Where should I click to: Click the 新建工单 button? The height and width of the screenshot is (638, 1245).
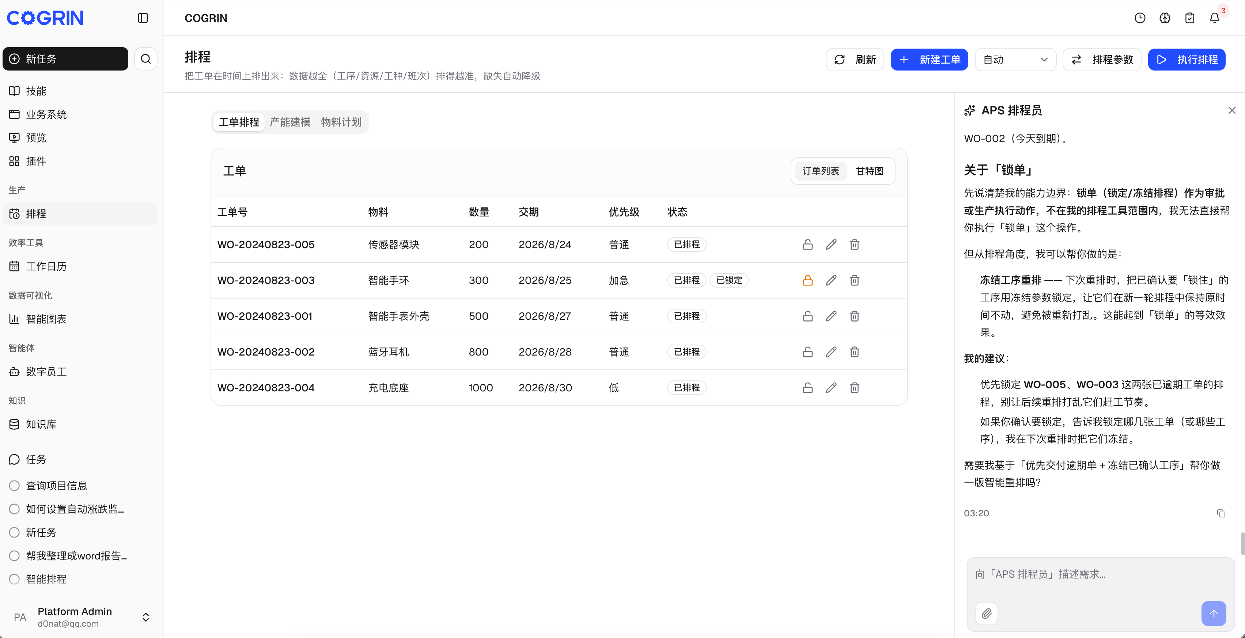929,60
